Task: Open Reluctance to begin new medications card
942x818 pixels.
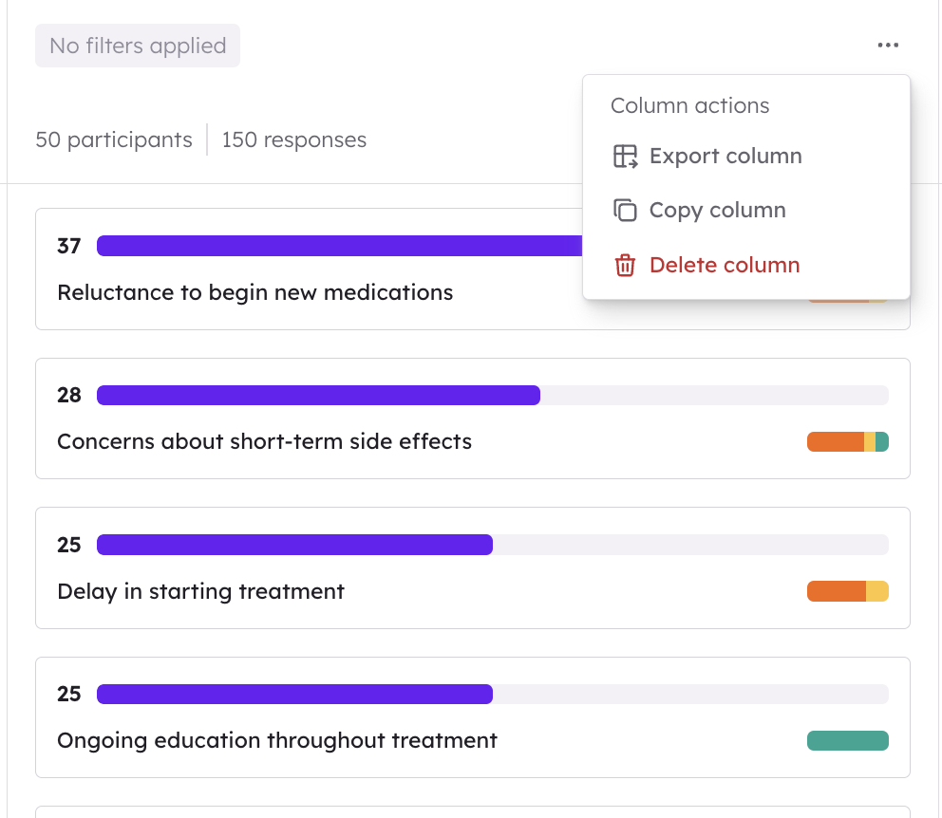Action: [255, 292]
